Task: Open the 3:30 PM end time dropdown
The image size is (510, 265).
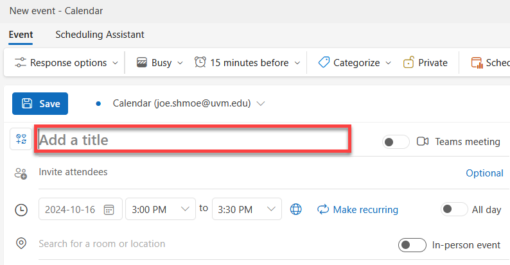Action: tap(247, 209)
